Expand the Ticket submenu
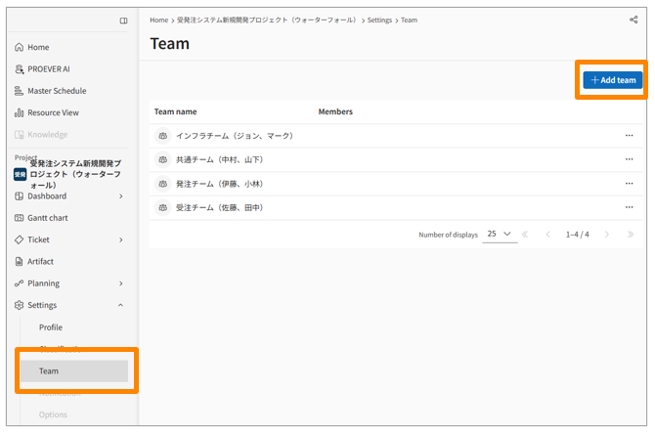This screenshot has height=434, width=655. (120, 239)
